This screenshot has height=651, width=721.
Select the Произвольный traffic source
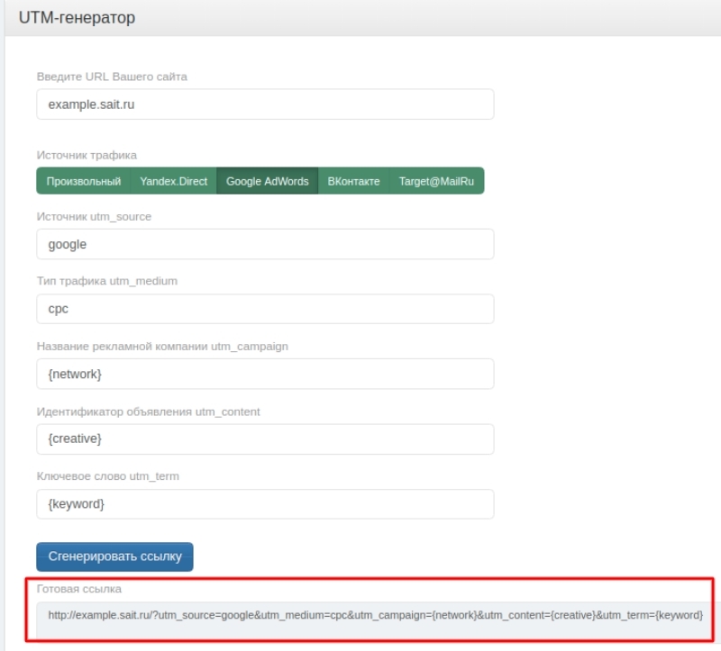click(83, 181)
